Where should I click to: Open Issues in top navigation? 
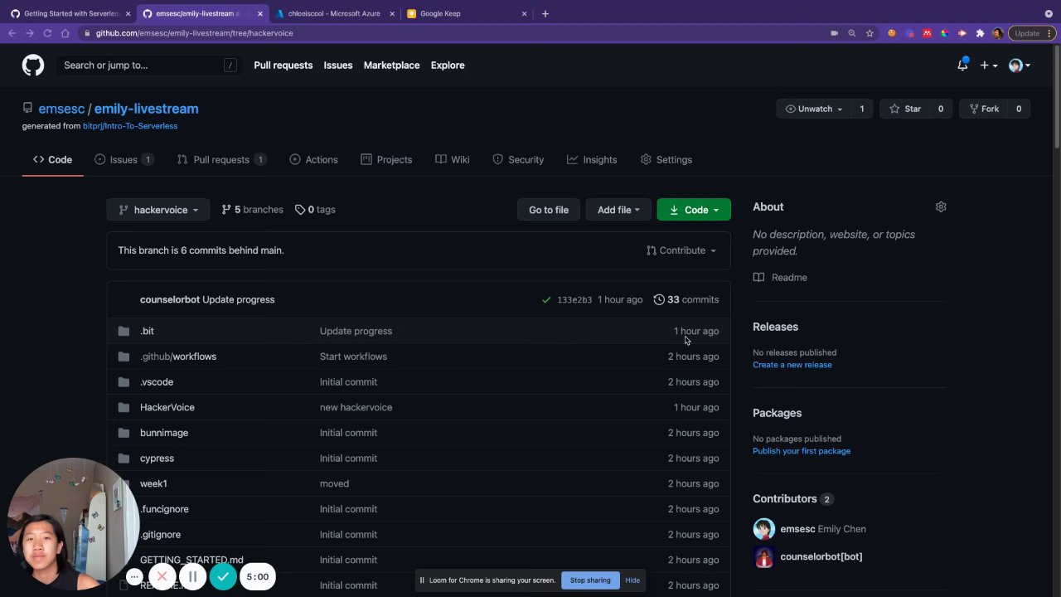click(x=337, y=66)
